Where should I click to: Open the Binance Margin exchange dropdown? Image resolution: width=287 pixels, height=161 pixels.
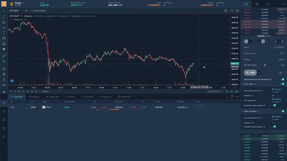pos(17,4)
